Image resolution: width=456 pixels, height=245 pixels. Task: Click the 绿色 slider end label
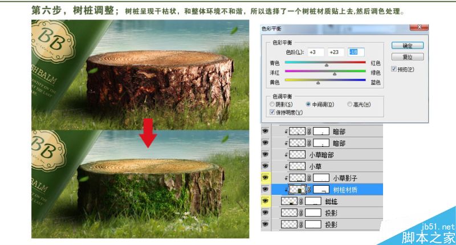point(376,73)
